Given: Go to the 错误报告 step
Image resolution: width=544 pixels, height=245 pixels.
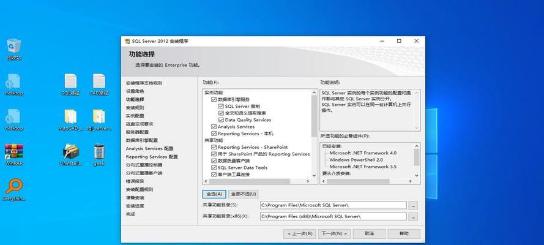Looking at the screenshot, I should (x=135, y=181).
